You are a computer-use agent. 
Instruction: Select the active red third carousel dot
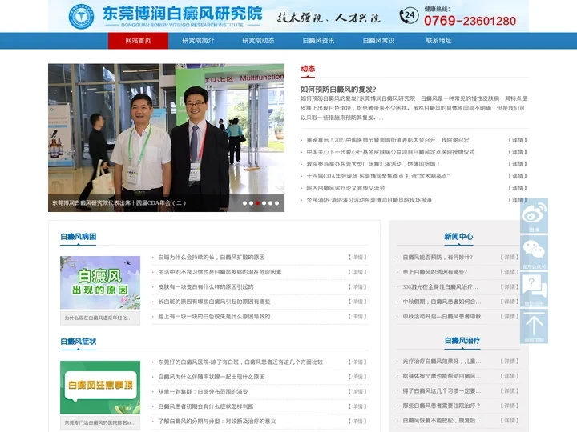point(257,203)
